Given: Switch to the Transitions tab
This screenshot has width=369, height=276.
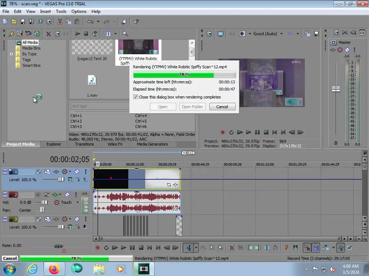Looking at the screenshot, I should tap(84, 144).
